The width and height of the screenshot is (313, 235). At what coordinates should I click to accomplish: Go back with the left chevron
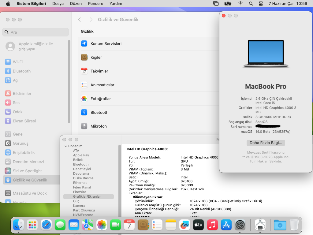80,20
